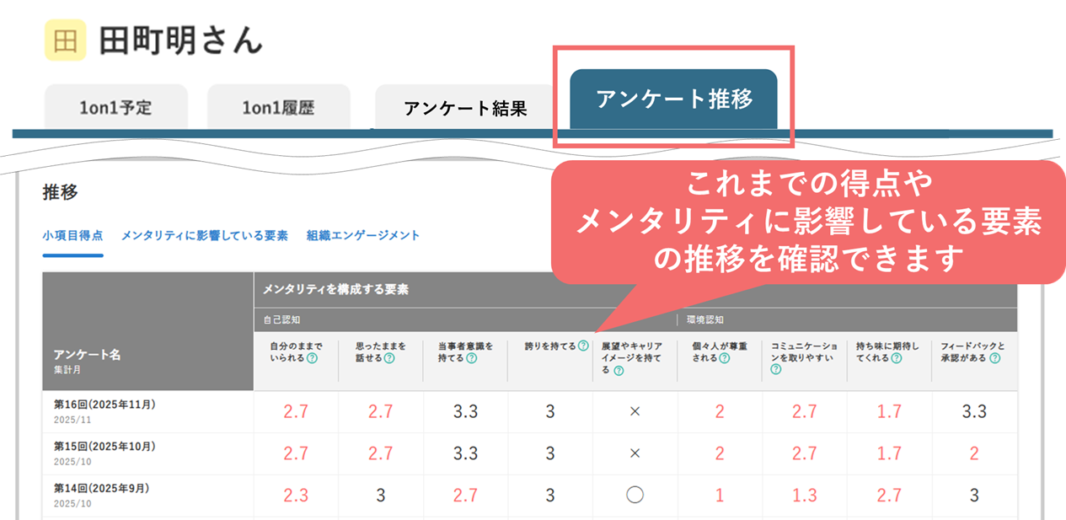The height and width of the screenshot is (520, 1066).
Task: Switch to the 1on1履歴 tab
Action: click(x=278, y=107)
